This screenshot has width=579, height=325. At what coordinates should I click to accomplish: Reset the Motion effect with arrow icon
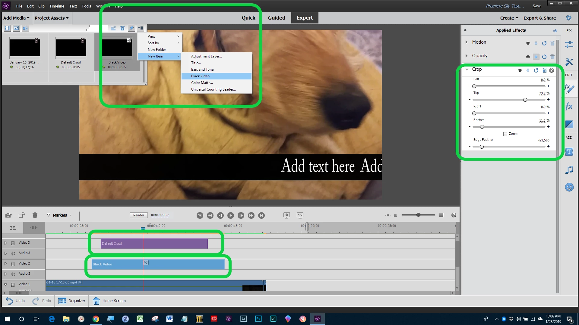pyautogui.click(x=544, y=43)
